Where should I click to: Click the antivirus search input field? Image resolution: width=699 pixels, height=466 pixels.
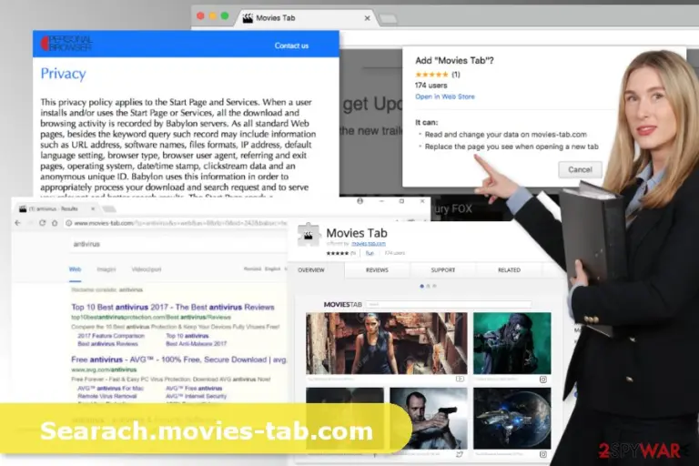[178, 244]
